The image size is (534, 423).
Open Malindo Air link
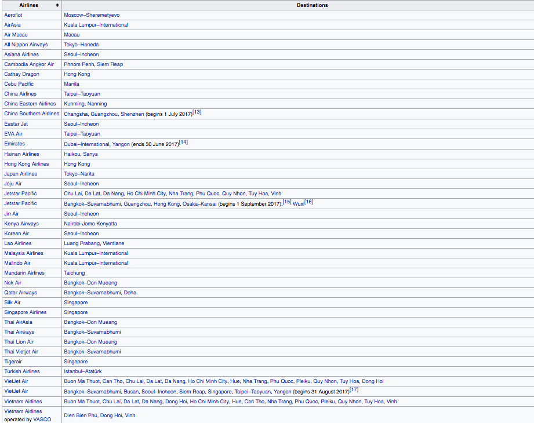(17, 264)
